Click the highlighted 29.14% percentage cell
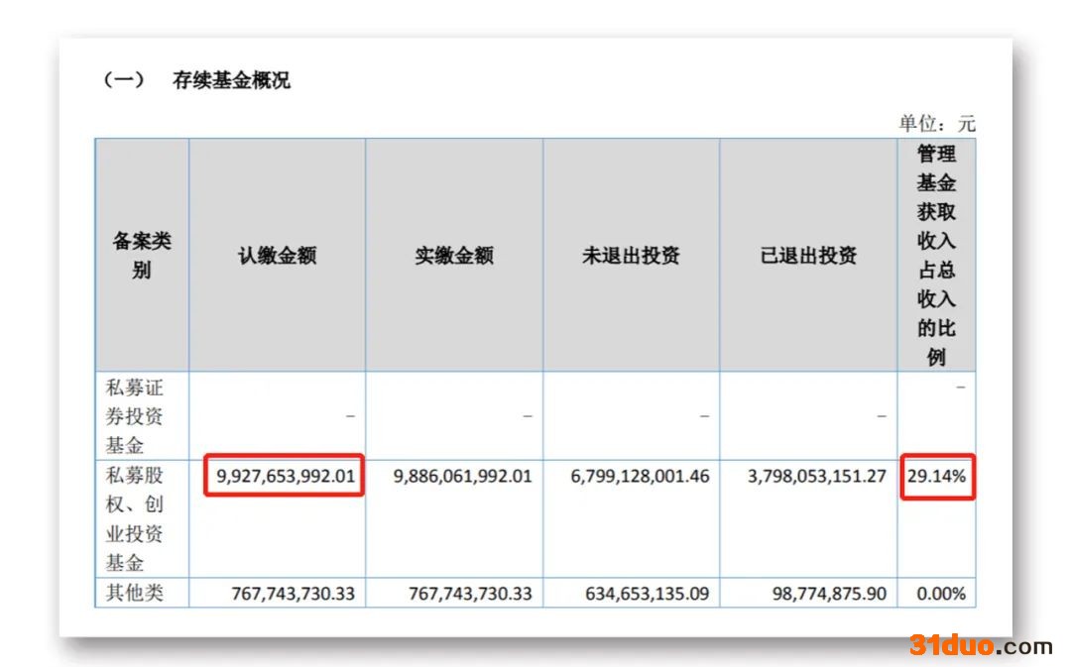The image size is (1071, 667). point(936,476)
